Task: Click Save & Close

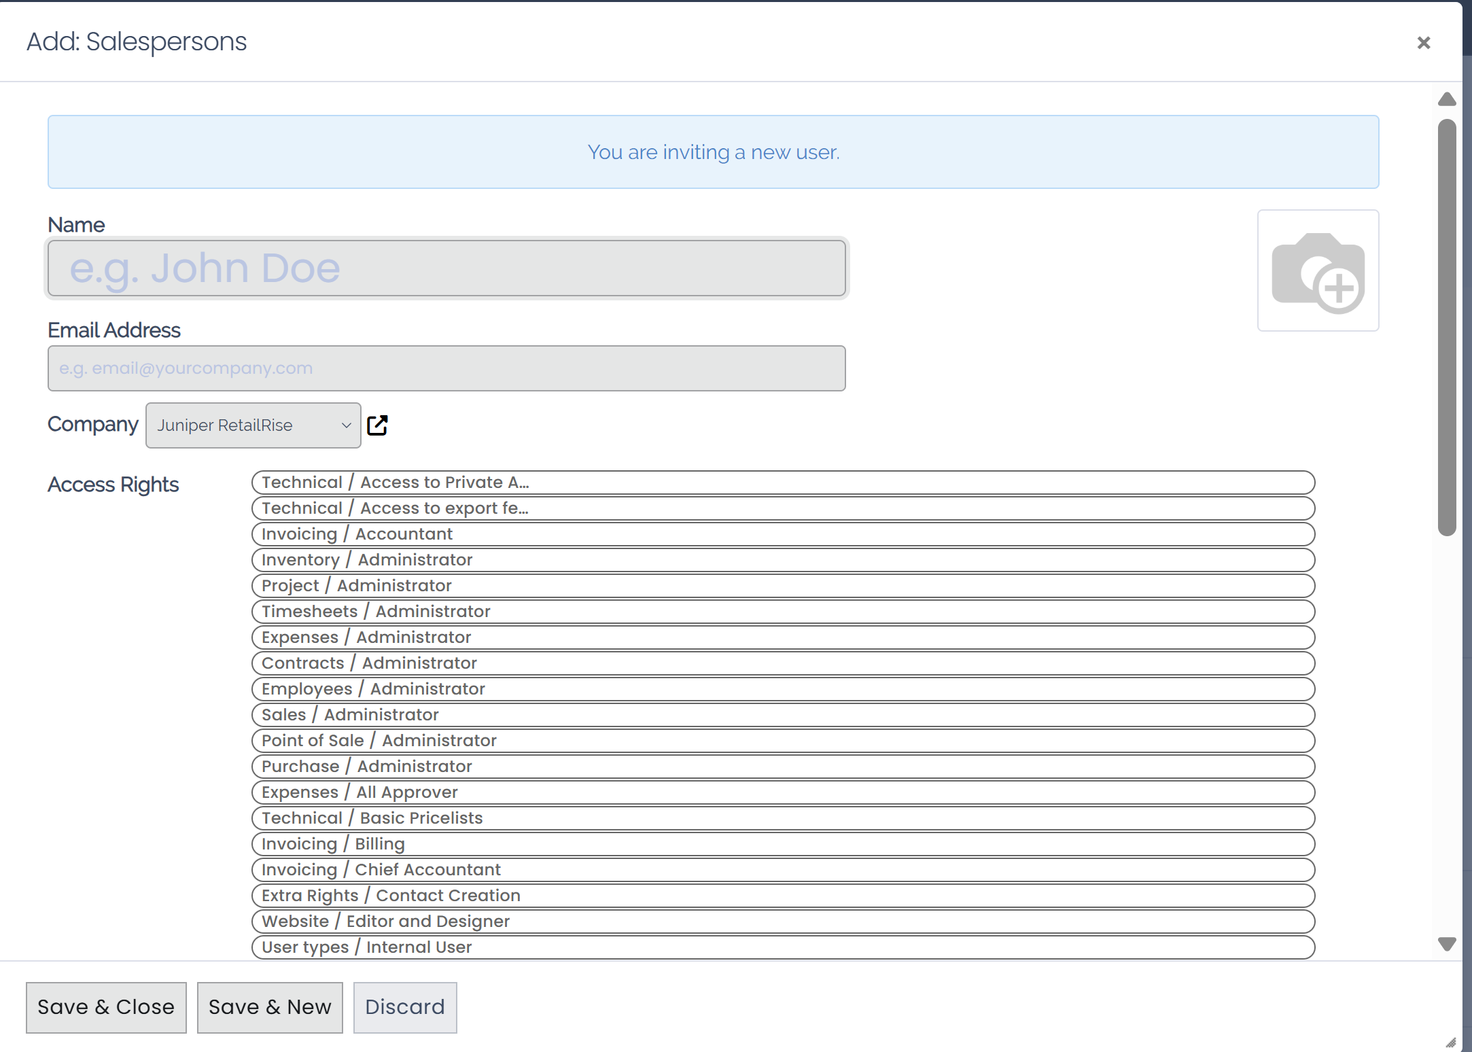Action: (106, 1007)
